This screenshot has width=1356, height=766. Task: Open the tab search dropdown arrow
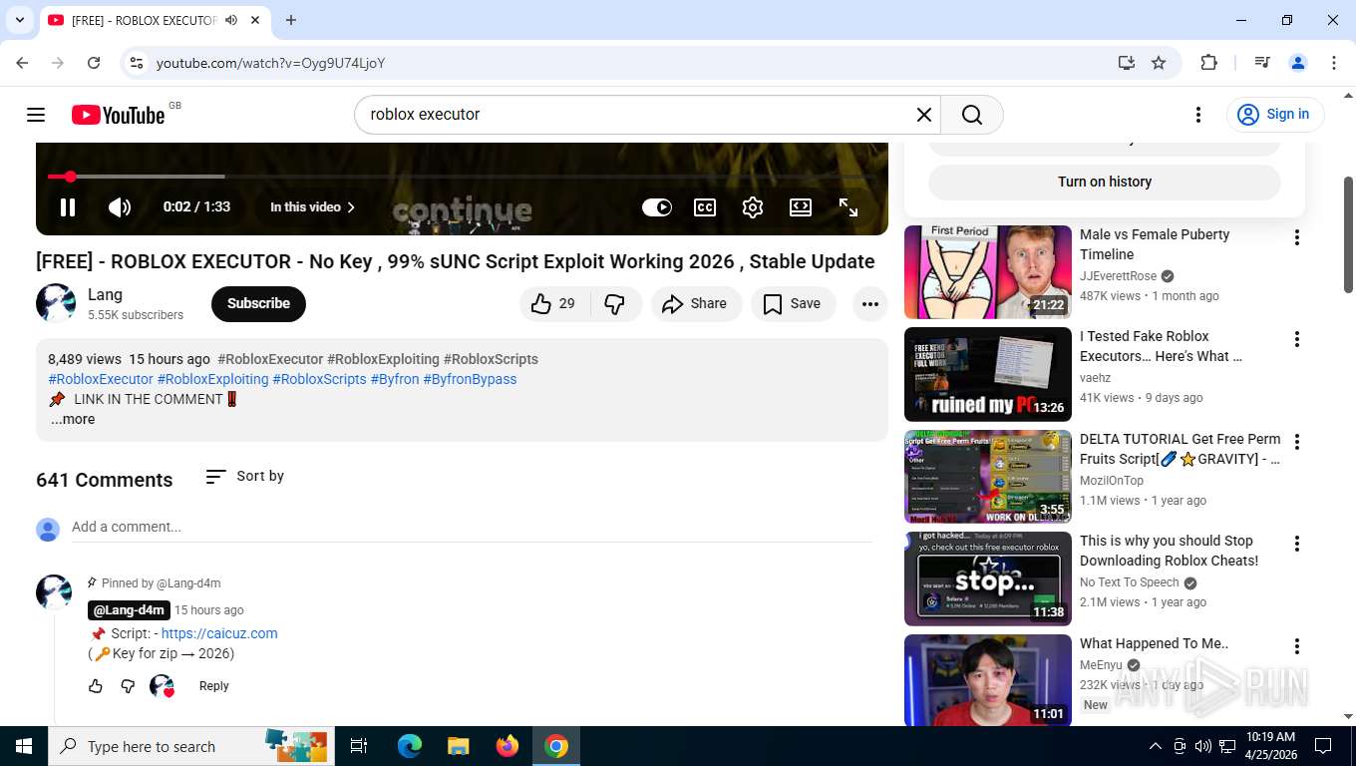(x=19, y=20)
